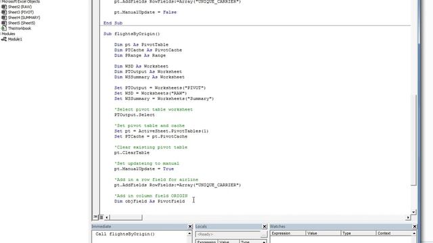
Task: Click code vertical scrollbar down arrow
Action: tap(413, 212)
